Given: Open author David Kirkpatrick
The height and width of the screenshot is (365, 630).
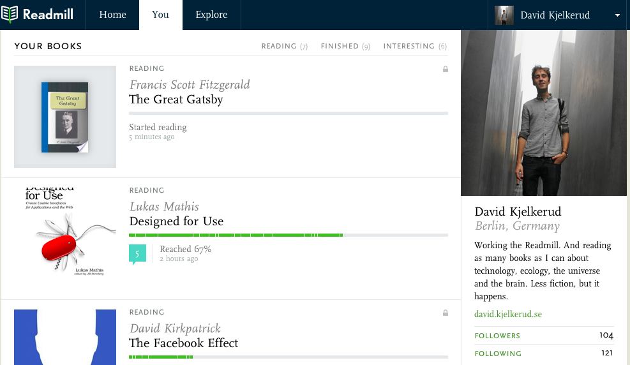Looking at the screenshot, I should click(x=175, y=329).
